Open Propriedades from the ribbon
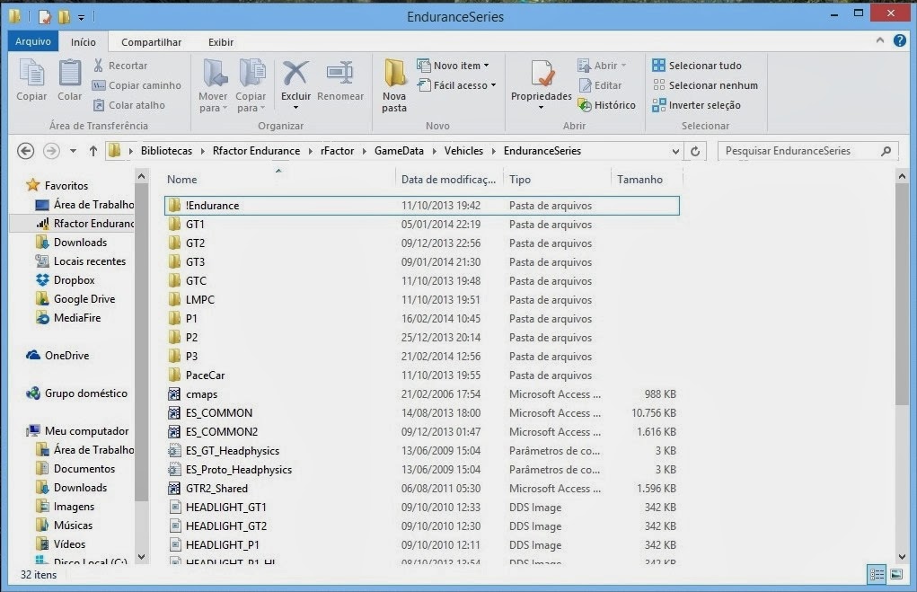917x592 pixels. (x=541, y=81)
